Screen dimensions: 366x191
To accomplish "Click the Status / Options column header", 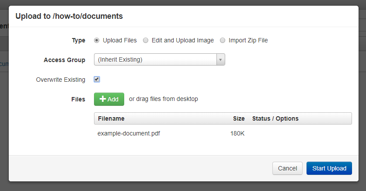I will coord(275,118).
